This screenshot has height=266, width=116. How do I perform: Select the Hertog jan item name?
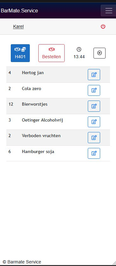pyautogui.click(x=33, y=73)
